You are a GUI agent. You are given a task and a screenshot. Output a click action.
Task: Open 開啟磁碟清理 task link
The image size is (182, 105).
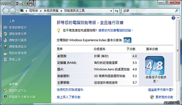click(18, 53)
